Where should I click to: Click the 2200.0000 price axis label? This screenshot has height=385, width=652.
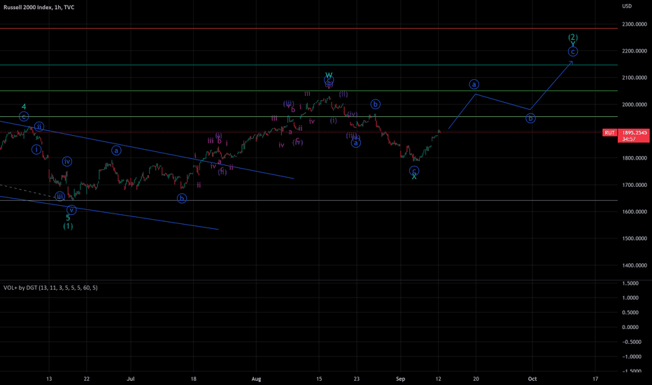[634, 51]
